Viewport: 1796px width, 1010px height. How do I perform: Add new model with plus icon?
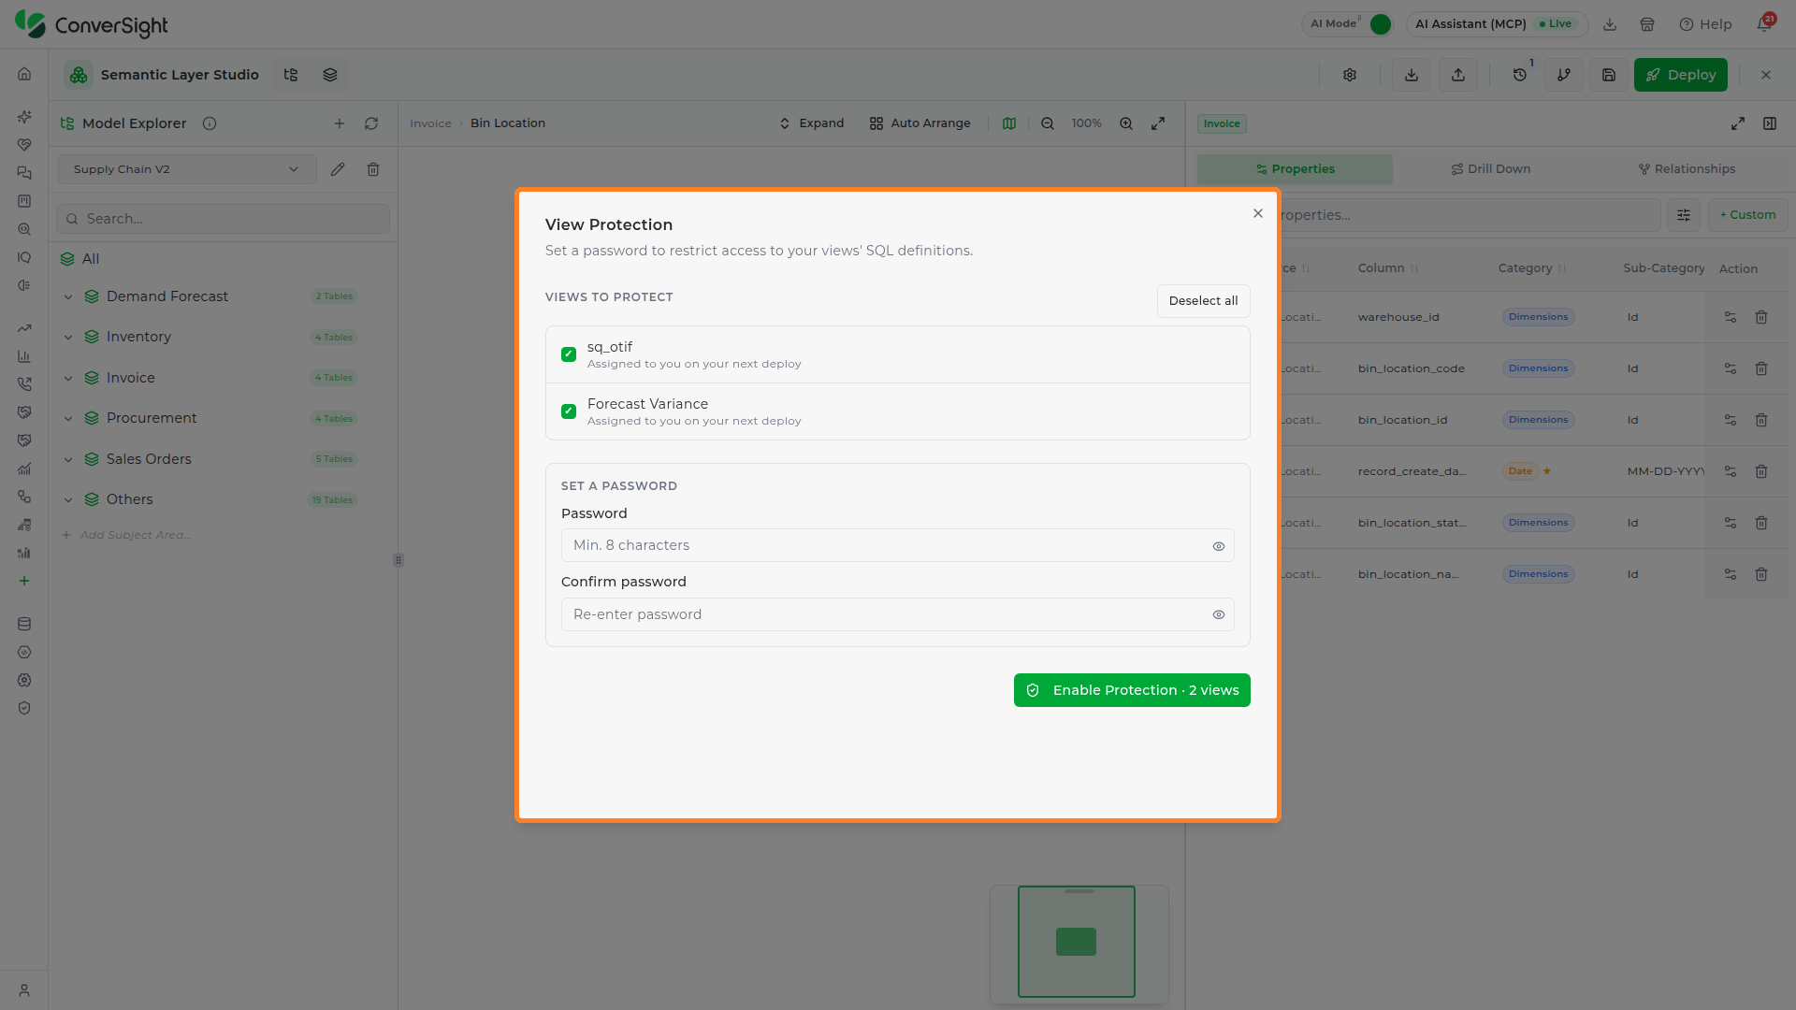point(340,123)
